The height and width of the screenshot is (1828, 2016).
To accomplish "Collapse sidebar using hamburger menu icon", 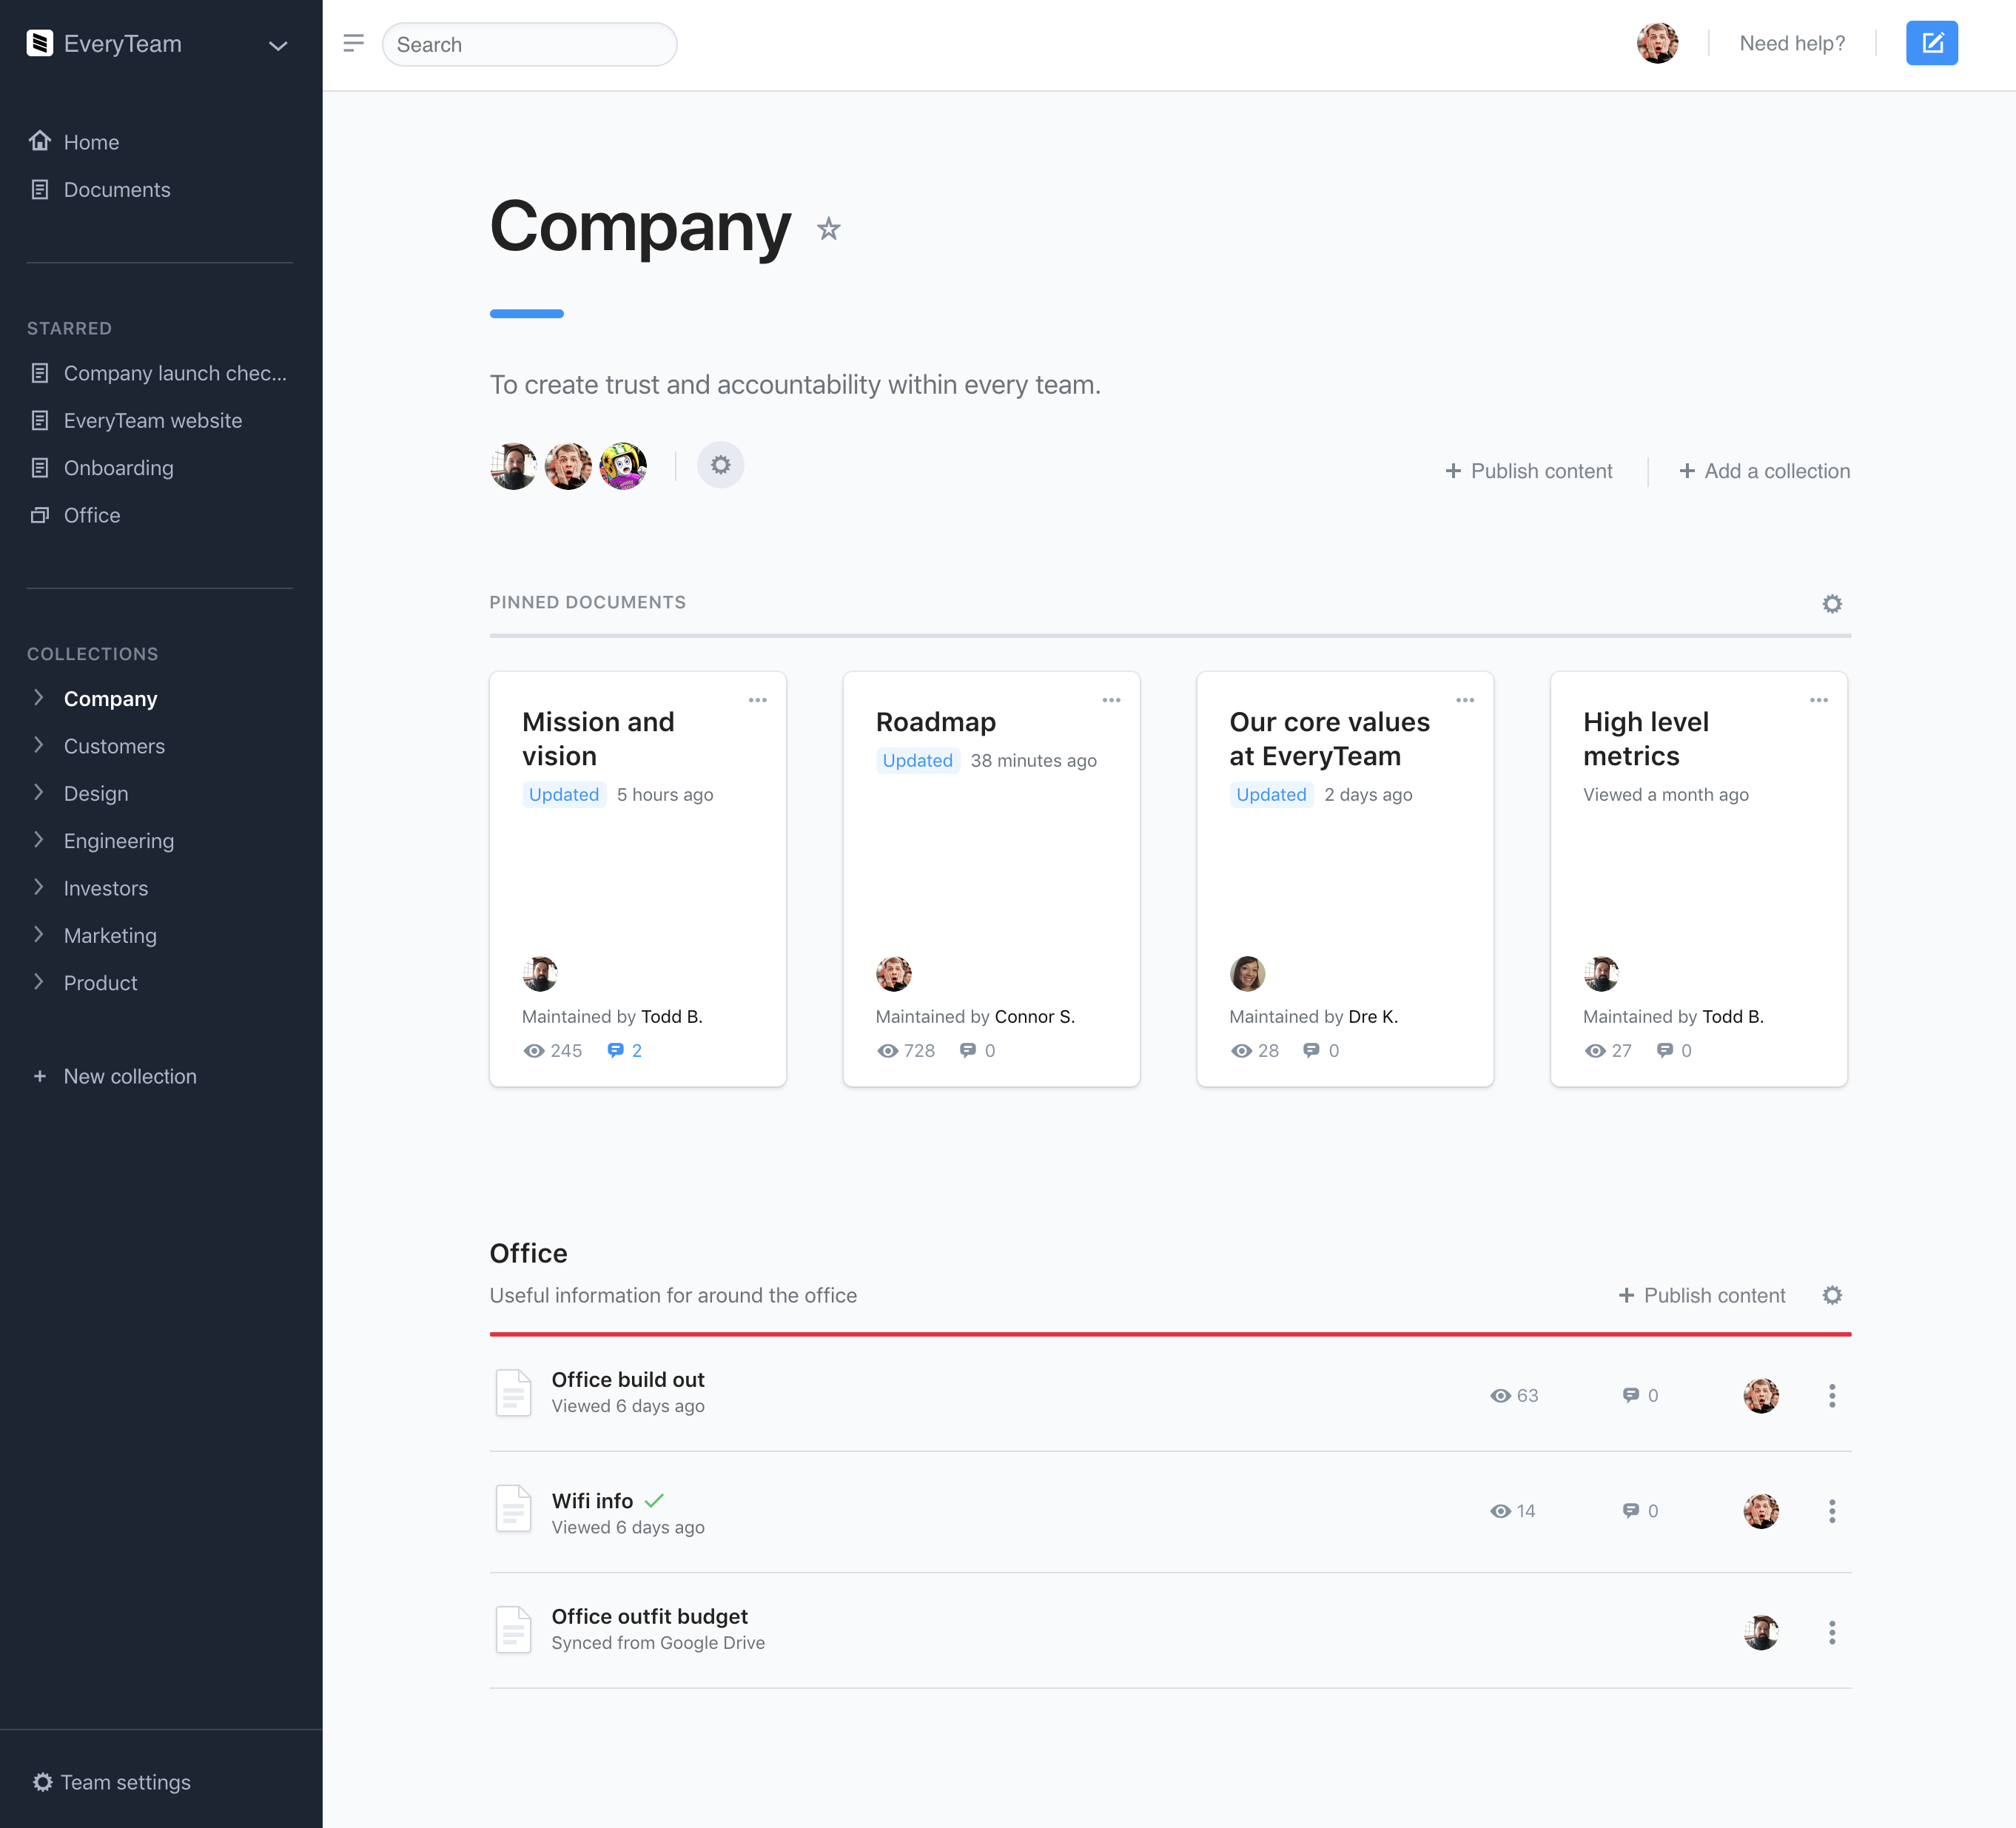I will (x=353, y=43).
